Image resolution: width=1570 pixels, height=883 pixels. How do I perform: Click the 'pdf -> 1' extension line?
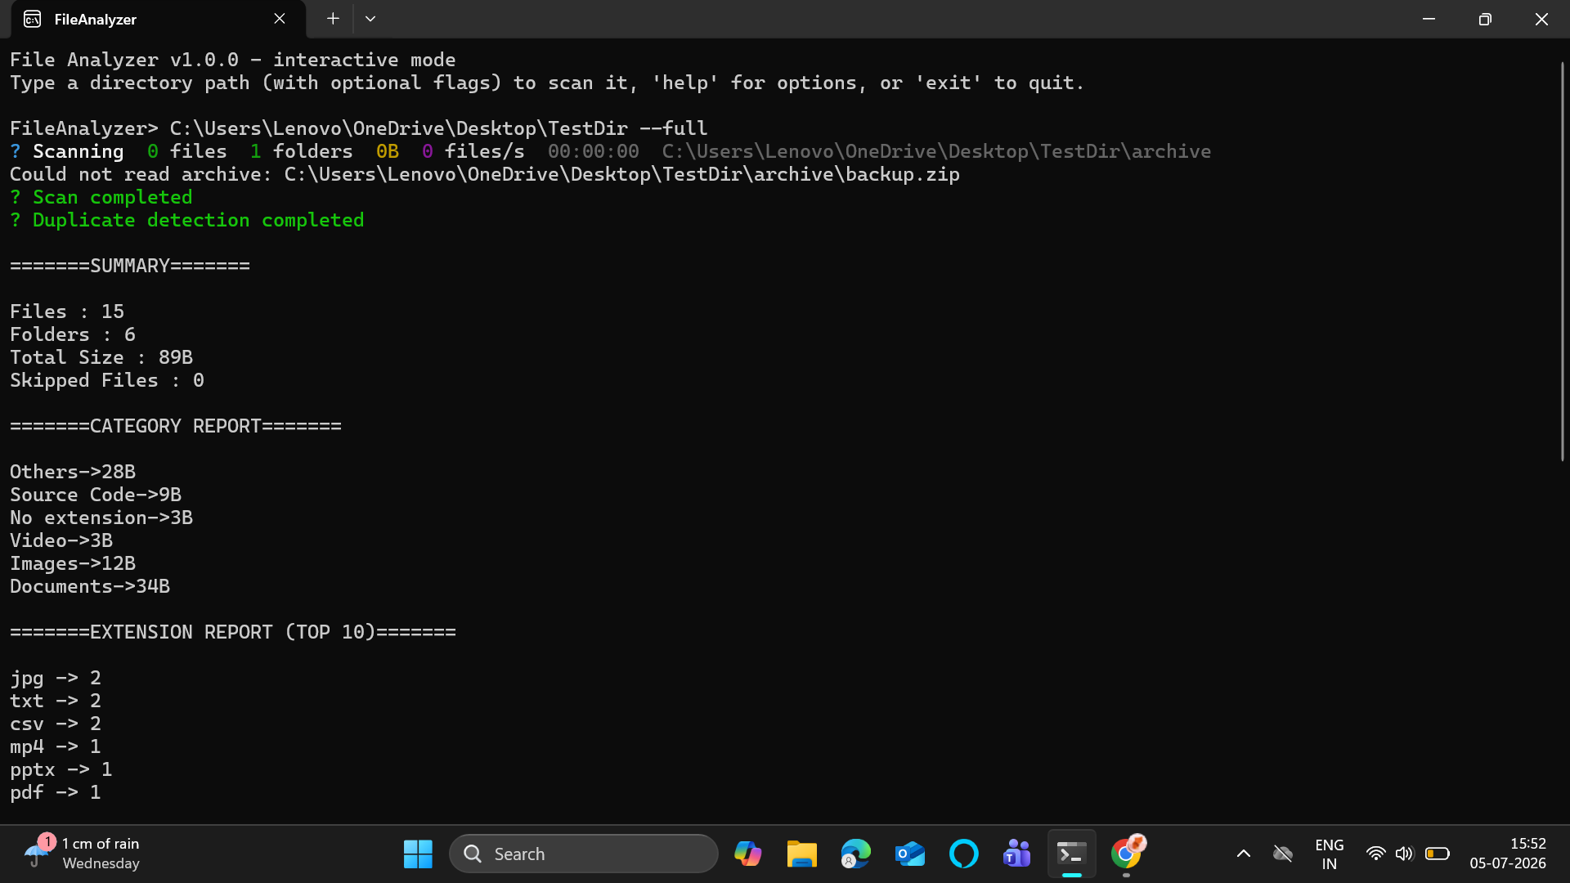(x=56, y=792)
